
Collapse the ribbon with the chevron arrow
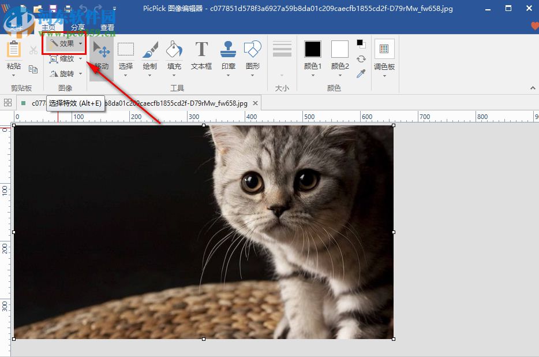[x=532, y=88]
